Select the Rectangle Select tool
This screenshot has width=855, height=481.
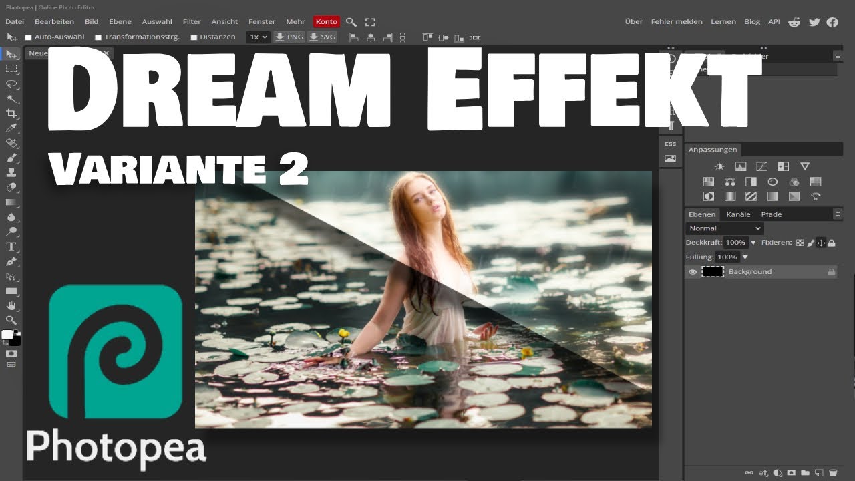tap(11, 69)
